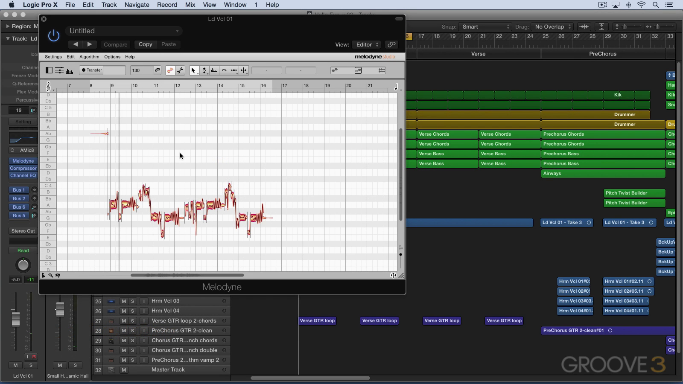Viewport: 683px width, 384px height.
Task: Open Melodyne Algorithm menu
Action: [89, 57]
